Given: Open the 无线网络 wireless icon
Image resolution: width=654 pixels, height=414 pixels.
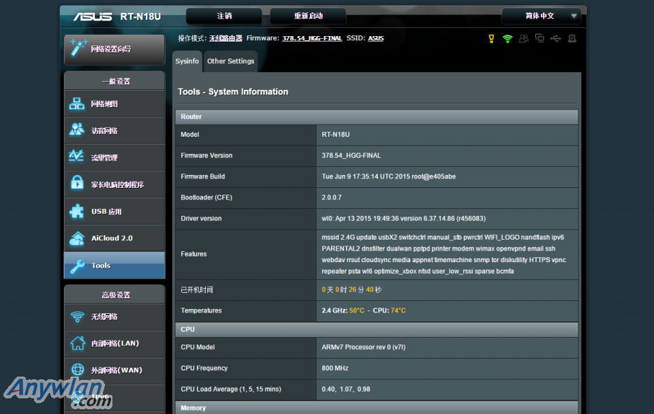Looking at the screenshot, I should (77, 317).
